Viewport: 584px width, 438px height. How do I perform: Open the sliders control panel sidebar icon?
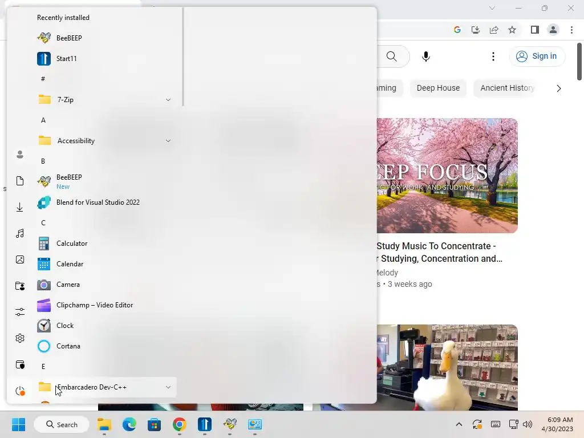20,312
